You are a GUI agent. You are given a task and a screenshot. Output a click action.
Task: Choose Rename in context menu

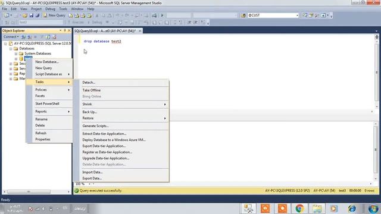(49, 119)
